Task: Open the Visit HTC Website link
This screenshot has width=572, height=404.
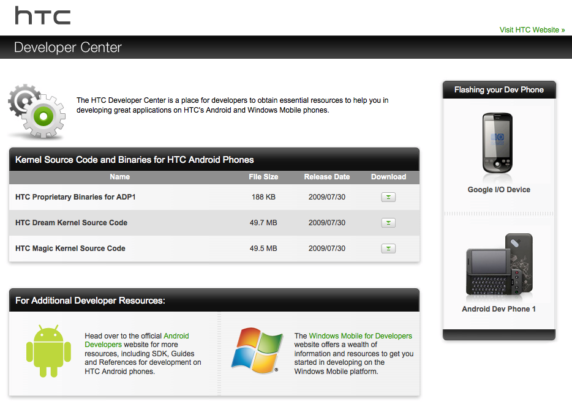Action: [532, 30]
